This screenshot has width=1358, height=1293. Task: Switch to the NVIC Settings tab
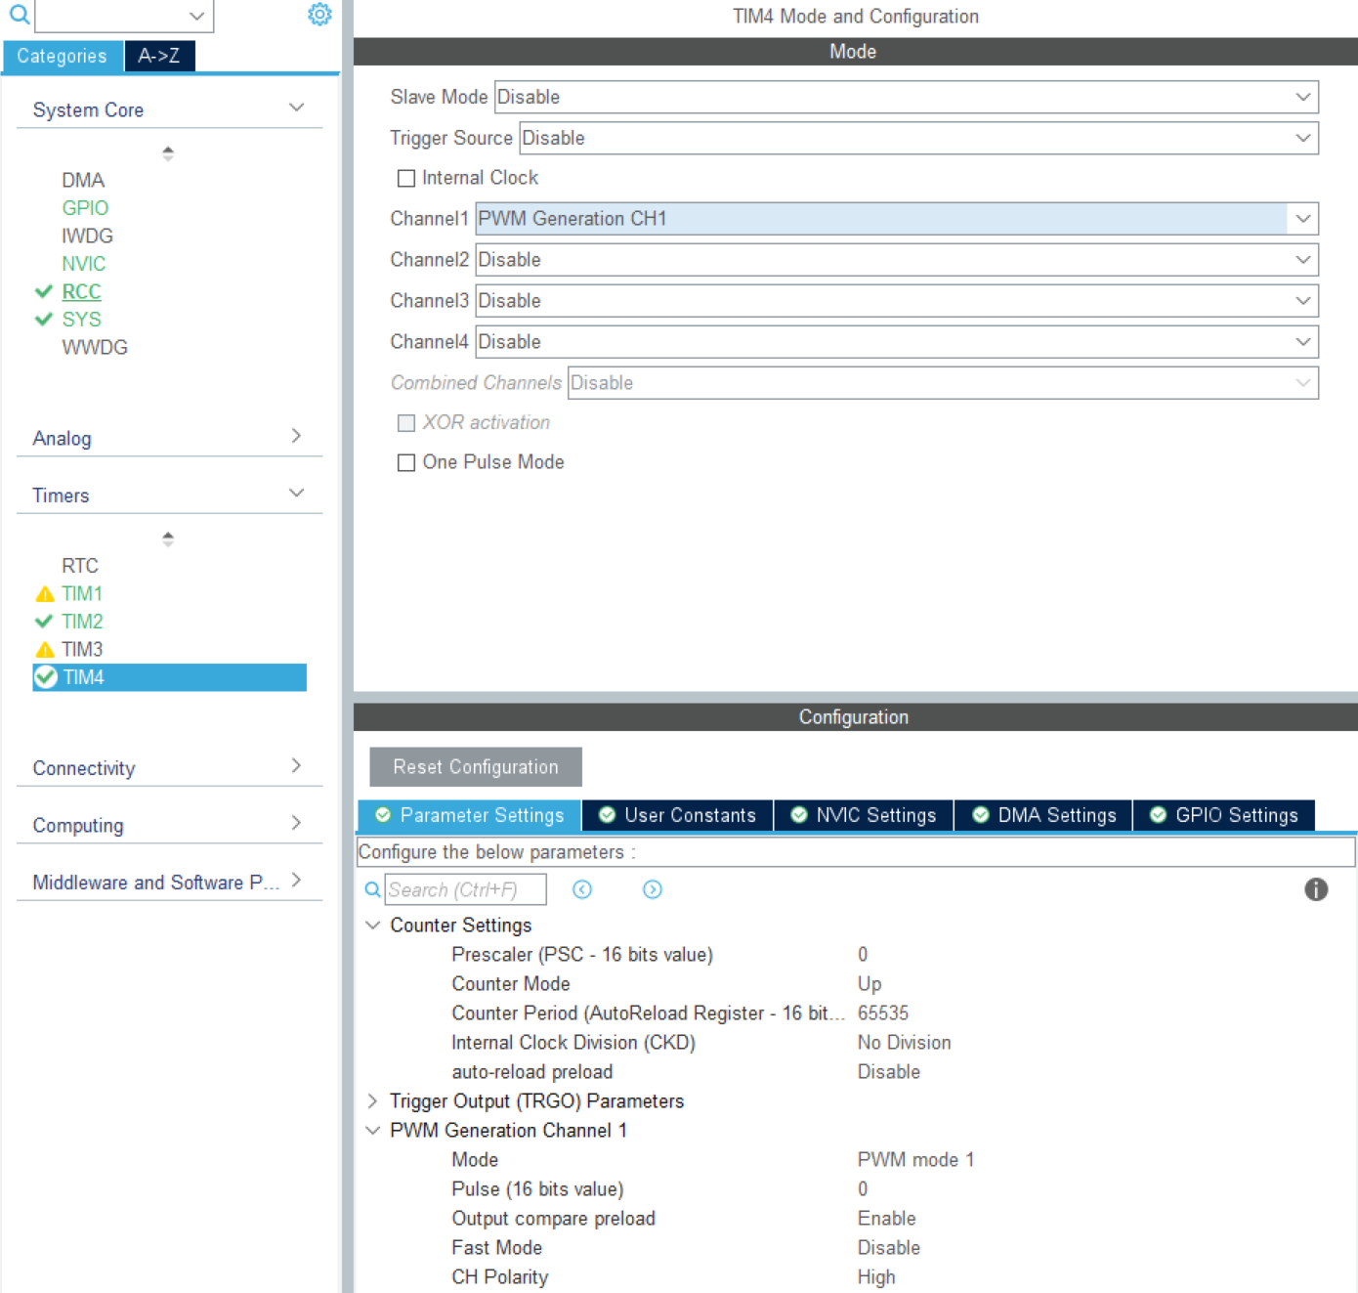coord(864,815)
